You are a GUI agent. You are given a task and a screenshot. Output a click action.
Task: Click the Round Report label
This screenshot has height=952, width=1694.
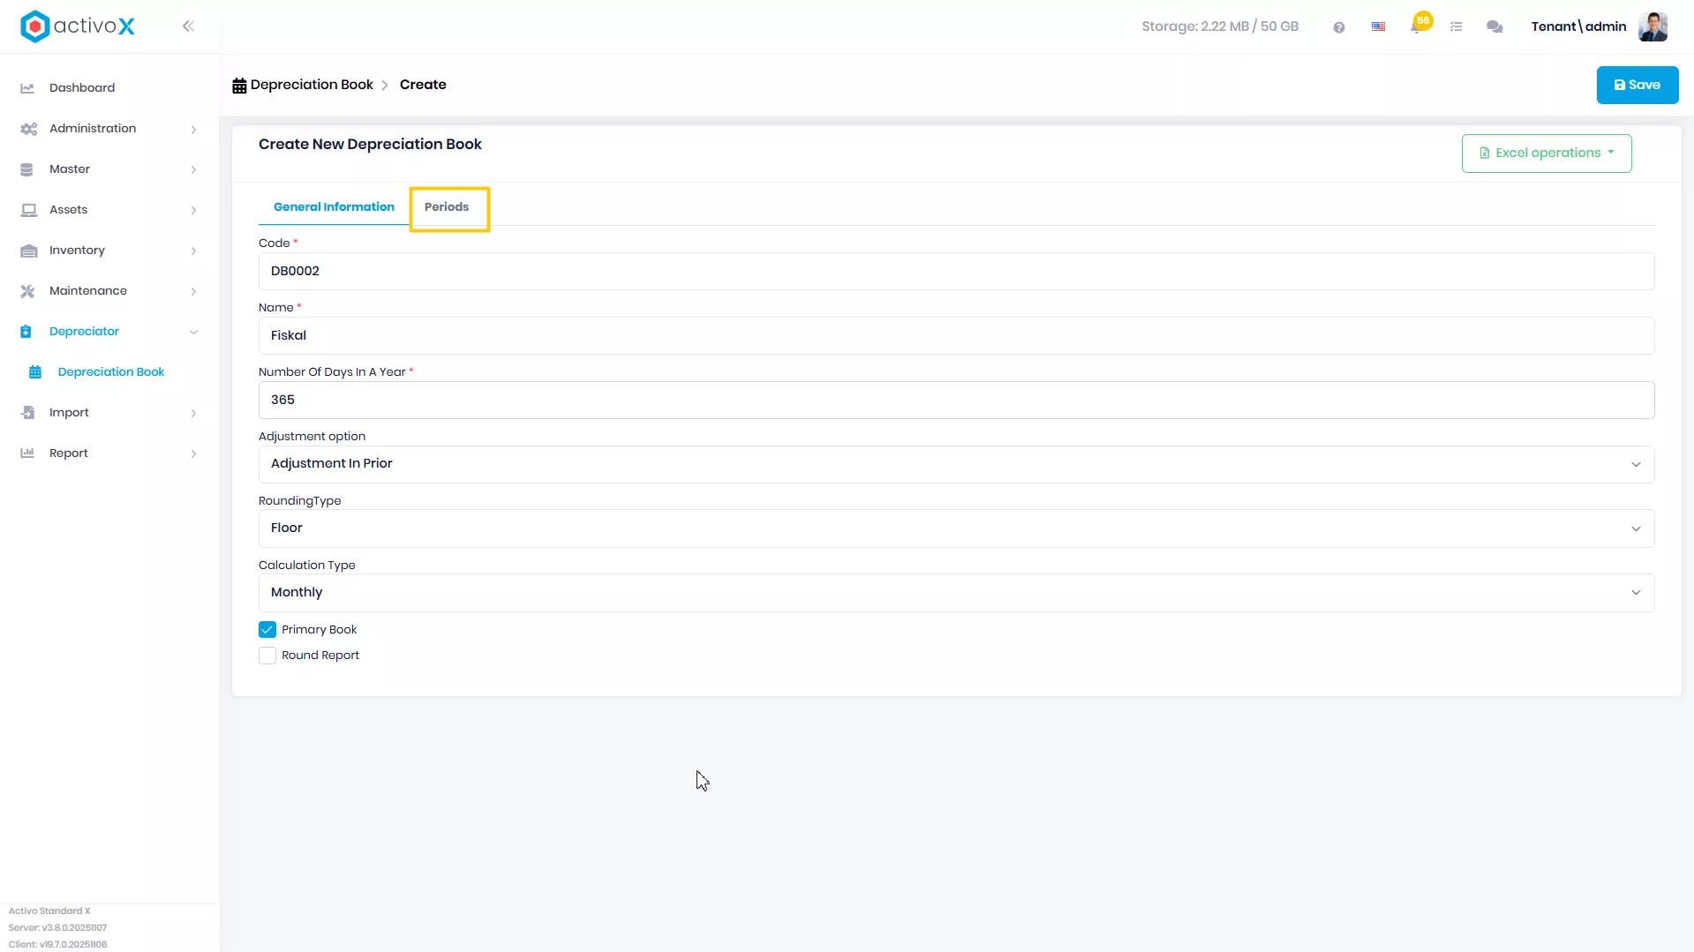click(320, 656)
